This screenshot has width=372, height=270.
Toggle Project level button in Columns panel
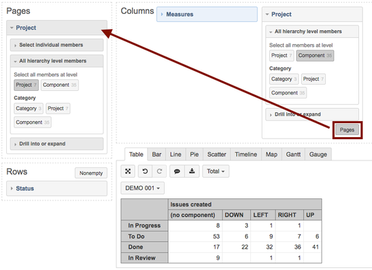[x=282, y=56]
